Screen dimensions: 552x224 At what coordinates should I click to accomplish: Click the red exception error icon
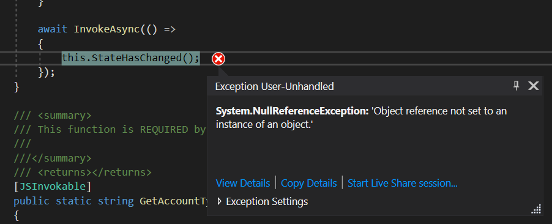(218, 59)
